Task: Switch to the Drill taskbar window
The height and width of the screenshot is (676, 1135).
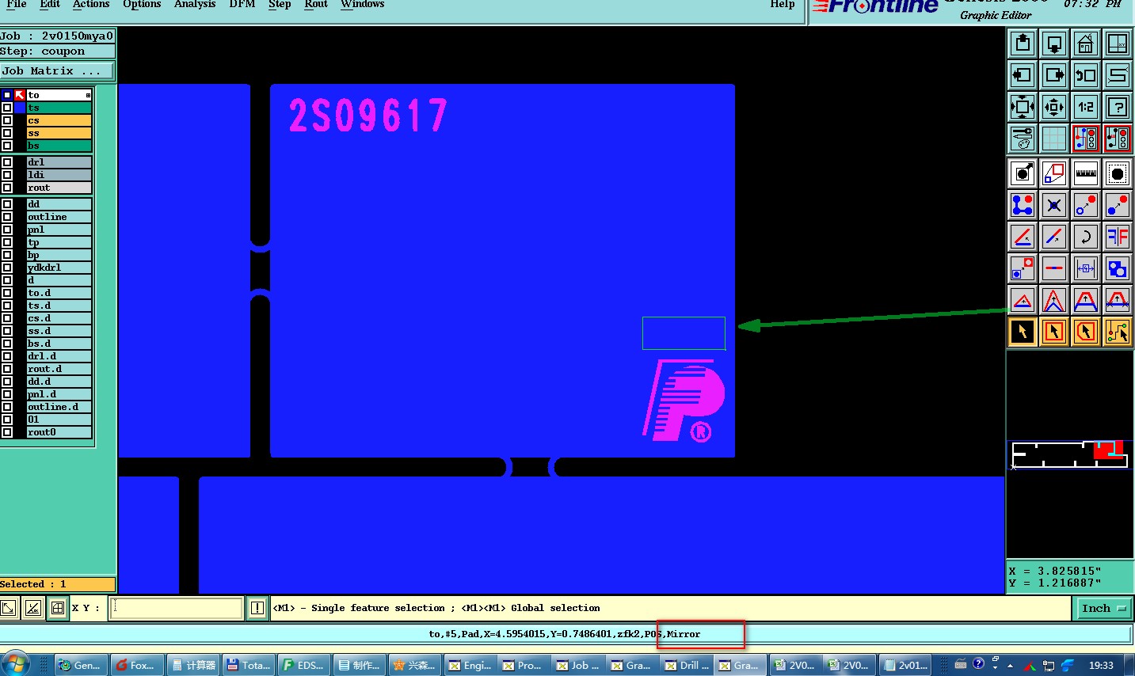Action: click(687, 665)
